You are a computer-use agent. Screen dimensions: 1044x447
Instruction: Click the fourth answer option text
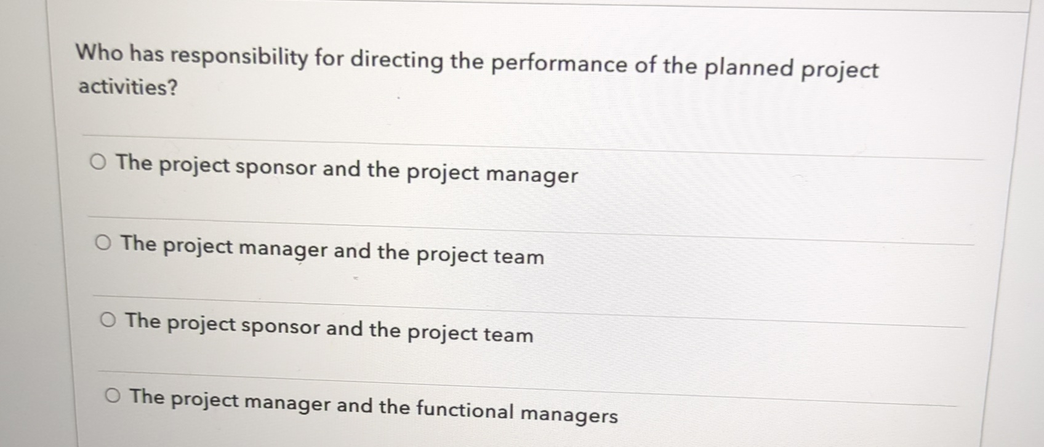[369, 405]
